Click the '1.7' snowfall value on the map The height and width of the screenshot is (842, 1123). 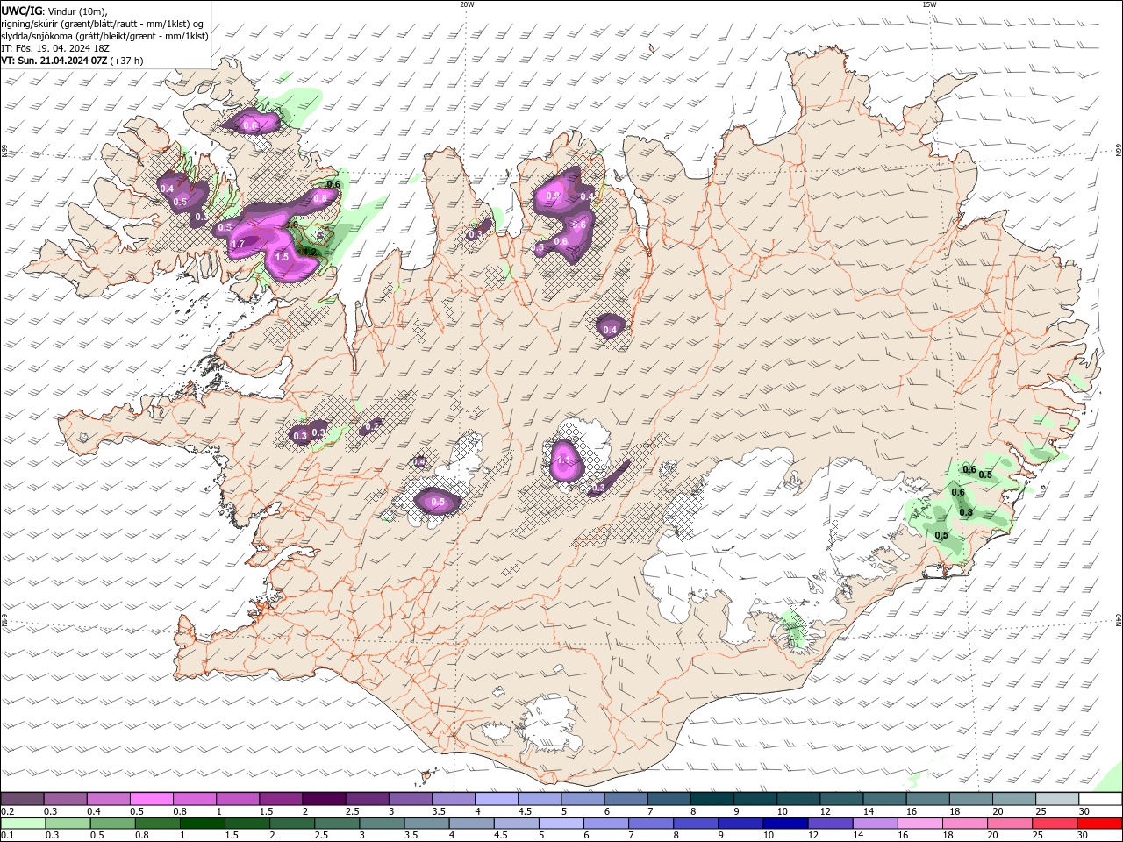tap(238, 244)
